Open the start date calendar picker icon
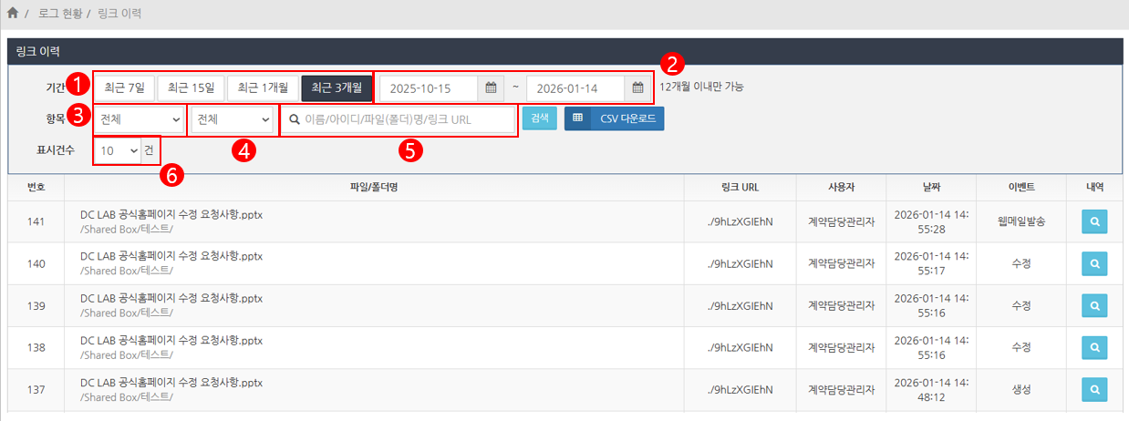 coord(491,88)
